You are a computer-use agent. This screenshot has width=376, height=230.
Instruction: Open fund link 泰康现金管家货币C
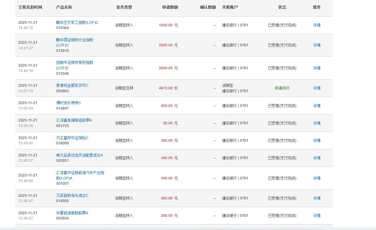72,85
